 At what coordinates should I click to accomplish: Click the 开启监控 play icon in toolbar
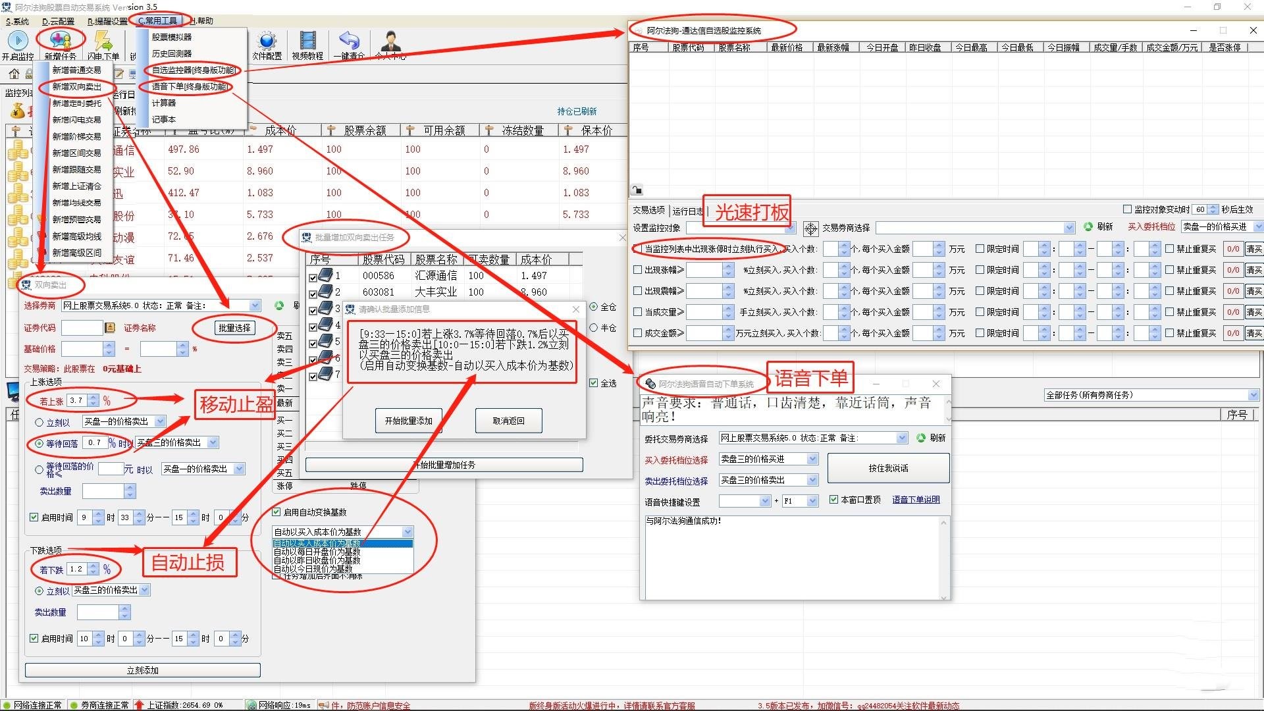point(18,40)
